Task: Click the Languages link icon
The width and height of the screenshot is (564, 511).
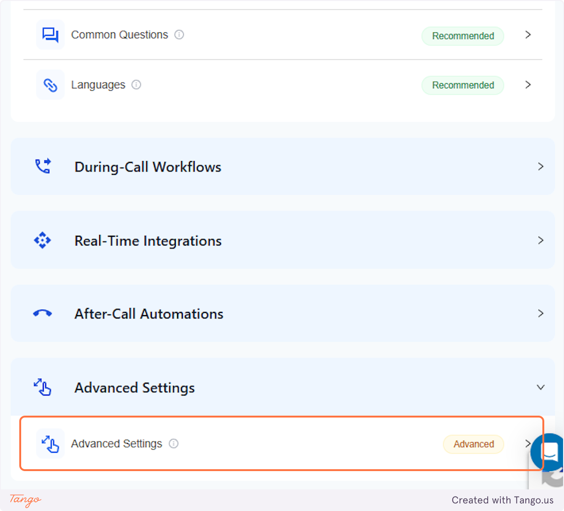Action: (x=50, y=85)
